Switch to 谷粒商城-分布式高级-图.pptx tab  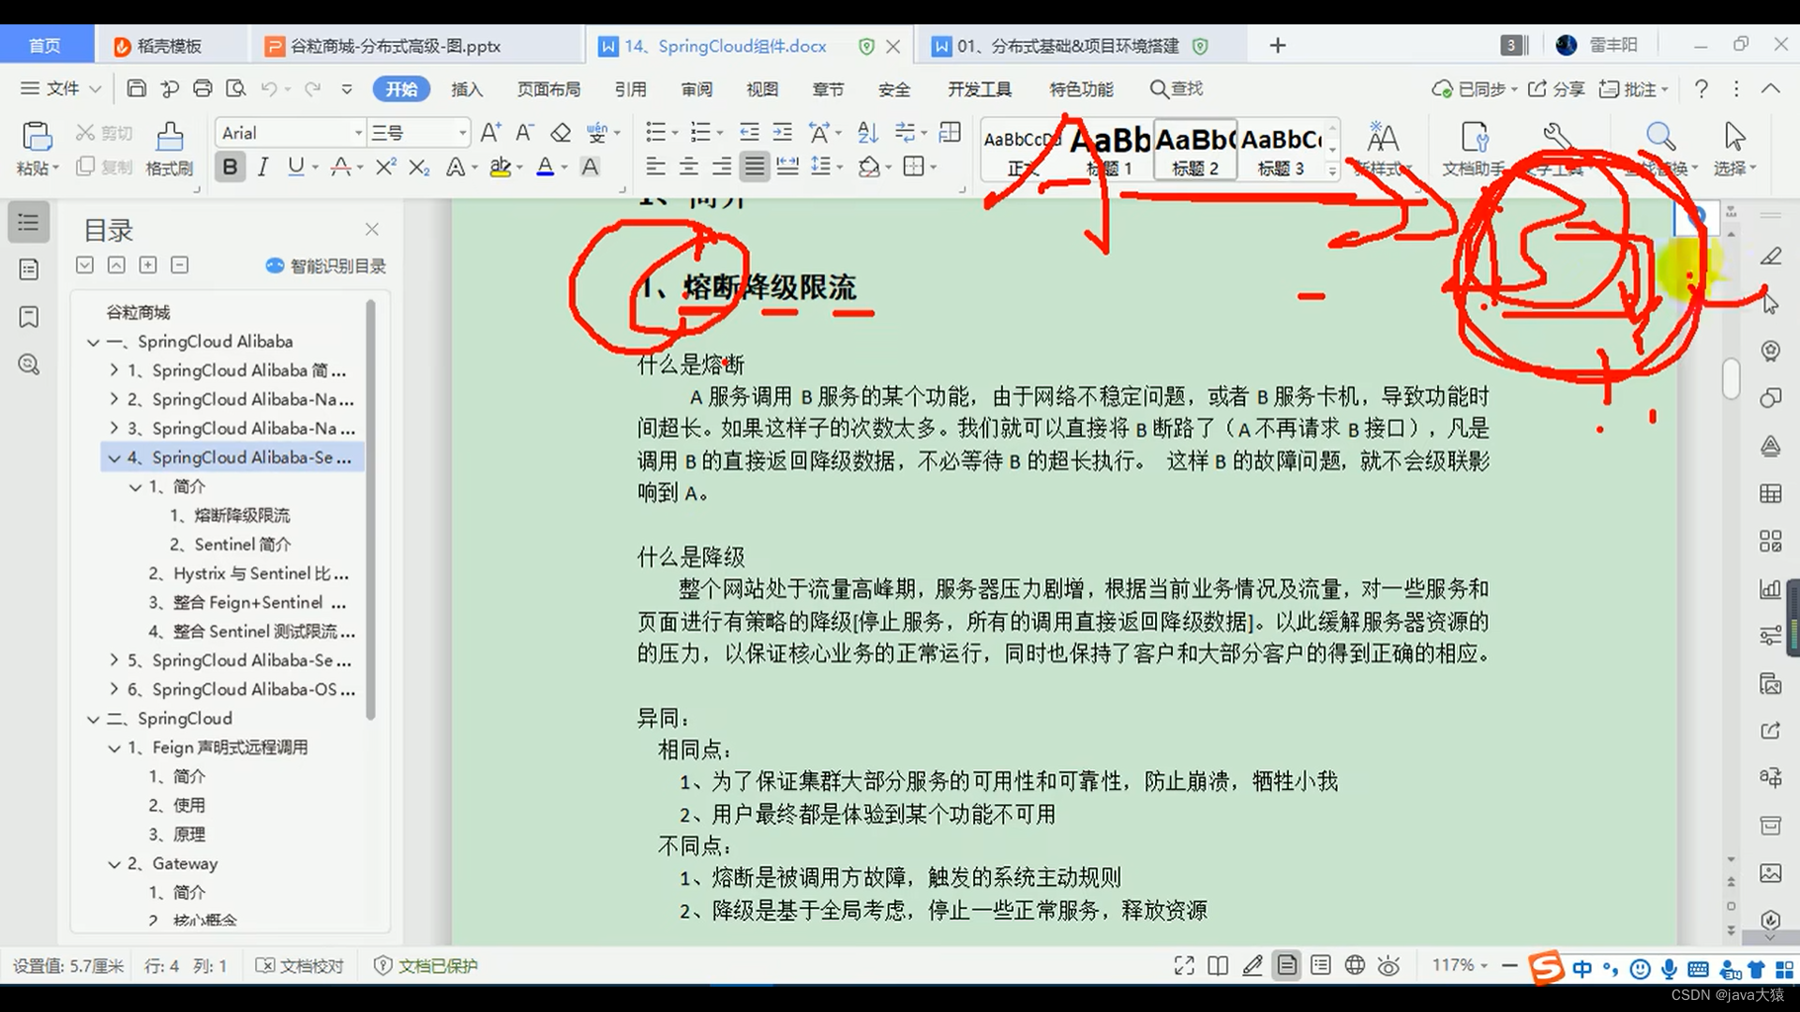click(395, 46)
